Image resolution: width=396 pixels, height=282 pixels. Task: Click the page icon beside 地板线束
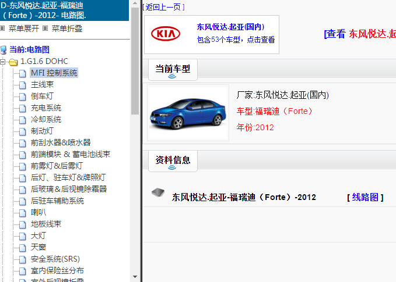(23, 224)
